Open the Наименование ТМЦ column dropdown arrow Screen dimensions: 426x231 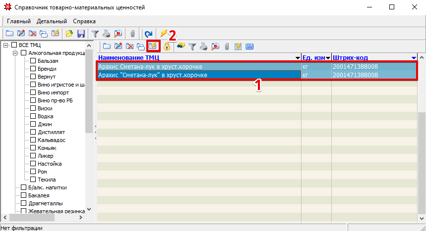coord(298,58)
